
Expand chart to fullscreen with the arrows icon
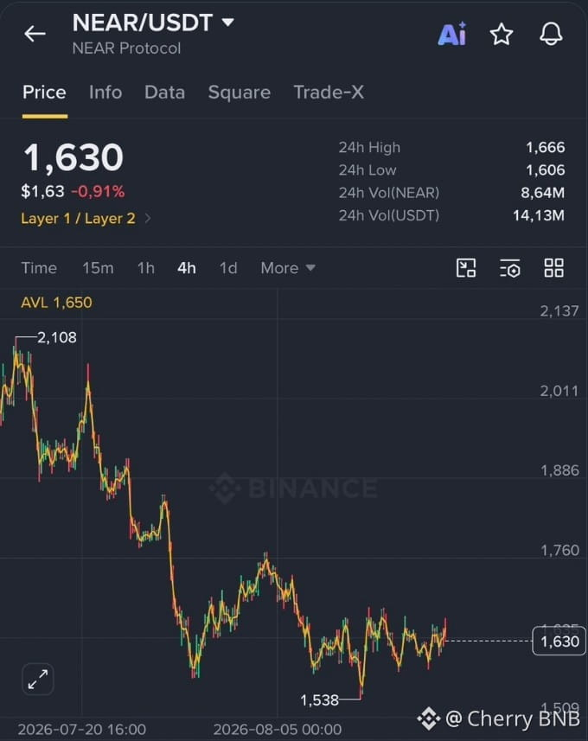[x=38, y=679]
